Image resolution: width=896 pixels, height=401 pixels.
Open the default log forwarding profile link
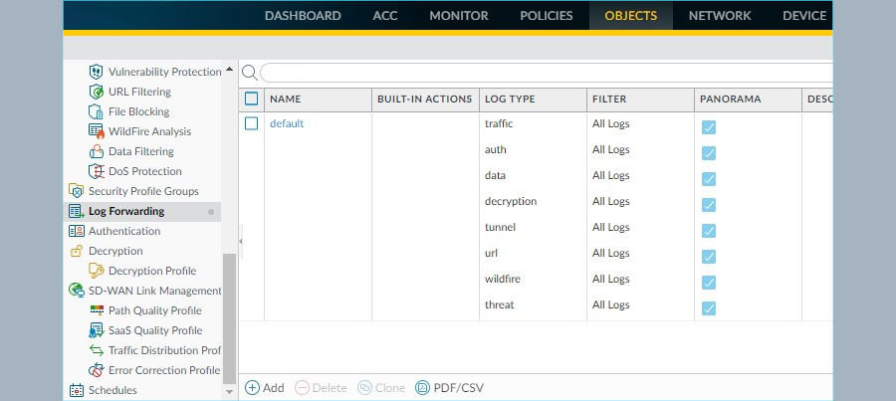coord(287,124)
